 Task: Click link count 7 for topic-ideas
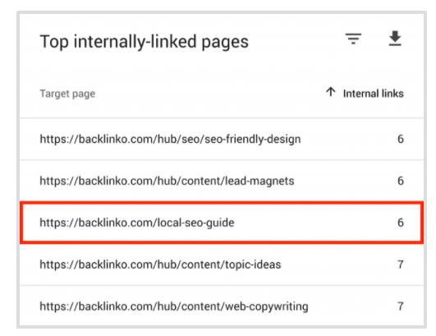point(401,265)
